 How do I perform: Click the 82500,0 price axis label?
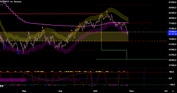[x=172, y=13]
